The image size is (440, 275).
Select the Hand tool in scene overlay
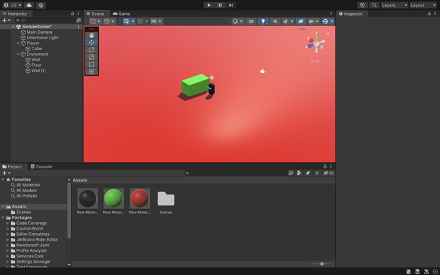[x=91, y=35]
